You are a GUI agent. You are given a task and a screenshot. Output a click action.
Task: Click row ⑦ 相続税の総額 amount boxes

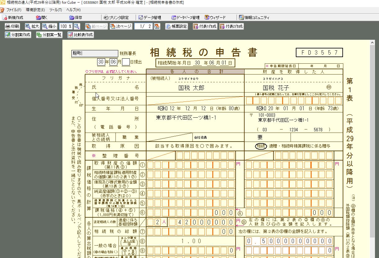pyautogui.click(x=191, y=231)
